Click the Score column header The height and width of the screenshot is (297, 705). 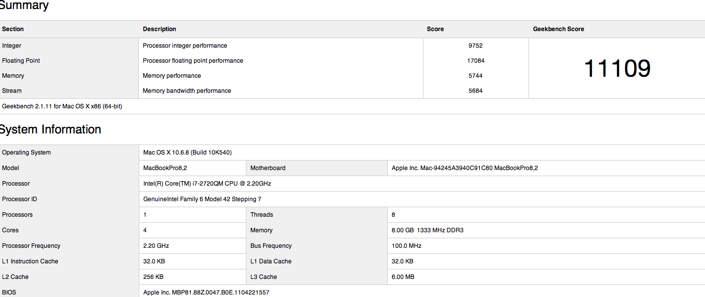coord(435,29)
